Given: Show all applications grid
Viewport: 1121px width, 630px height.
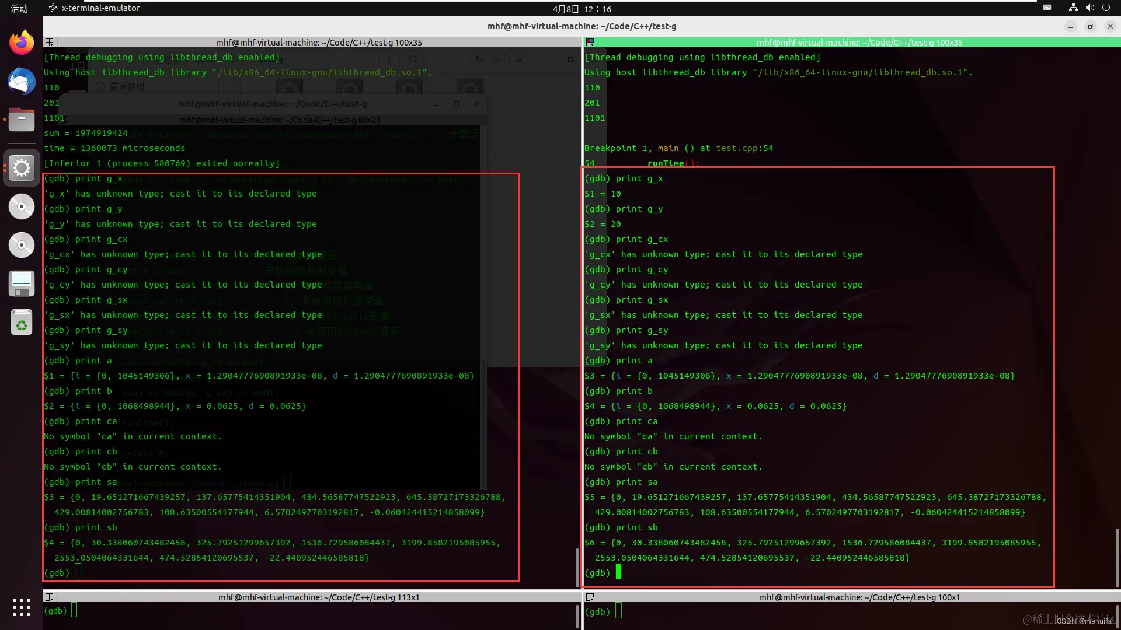Looking at the screenshot, I should [22, 607].
